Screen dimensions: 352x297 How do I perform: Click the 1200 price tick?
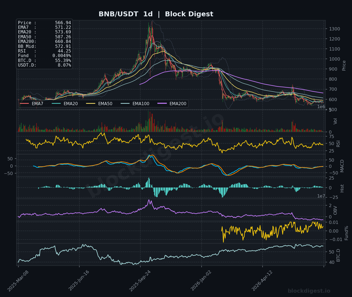pyautogui.click(x=334, y=39)
